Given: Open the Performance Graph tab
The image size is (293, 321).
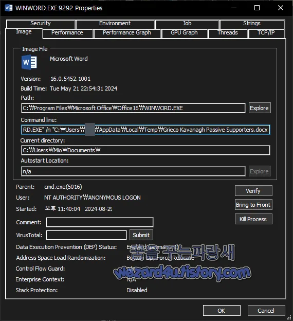Looking at the screenshot, I should pos(127,33).
